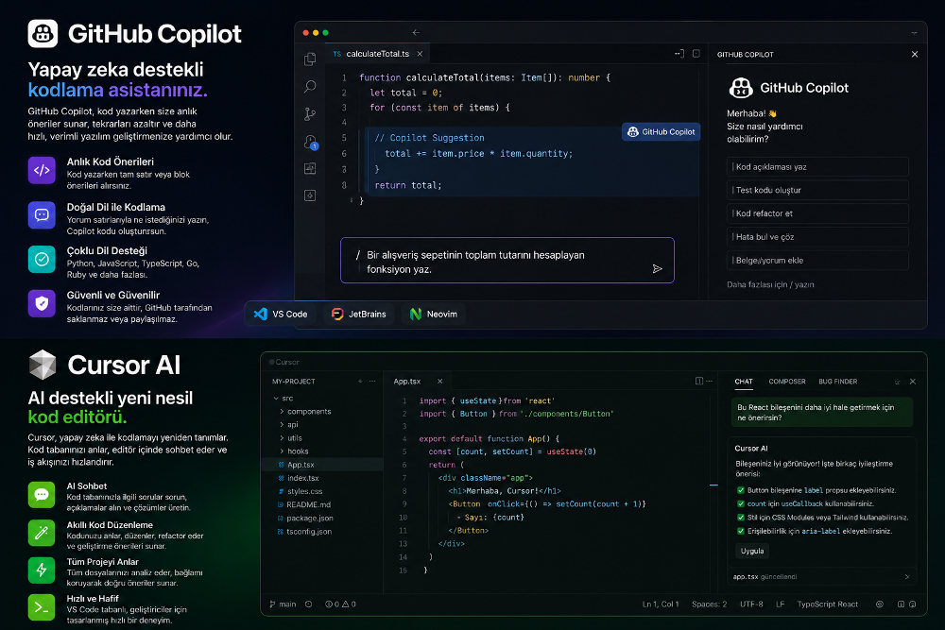Switch to the BUG FINDER tab
This screenshot has height=630, width=945.
837,382
